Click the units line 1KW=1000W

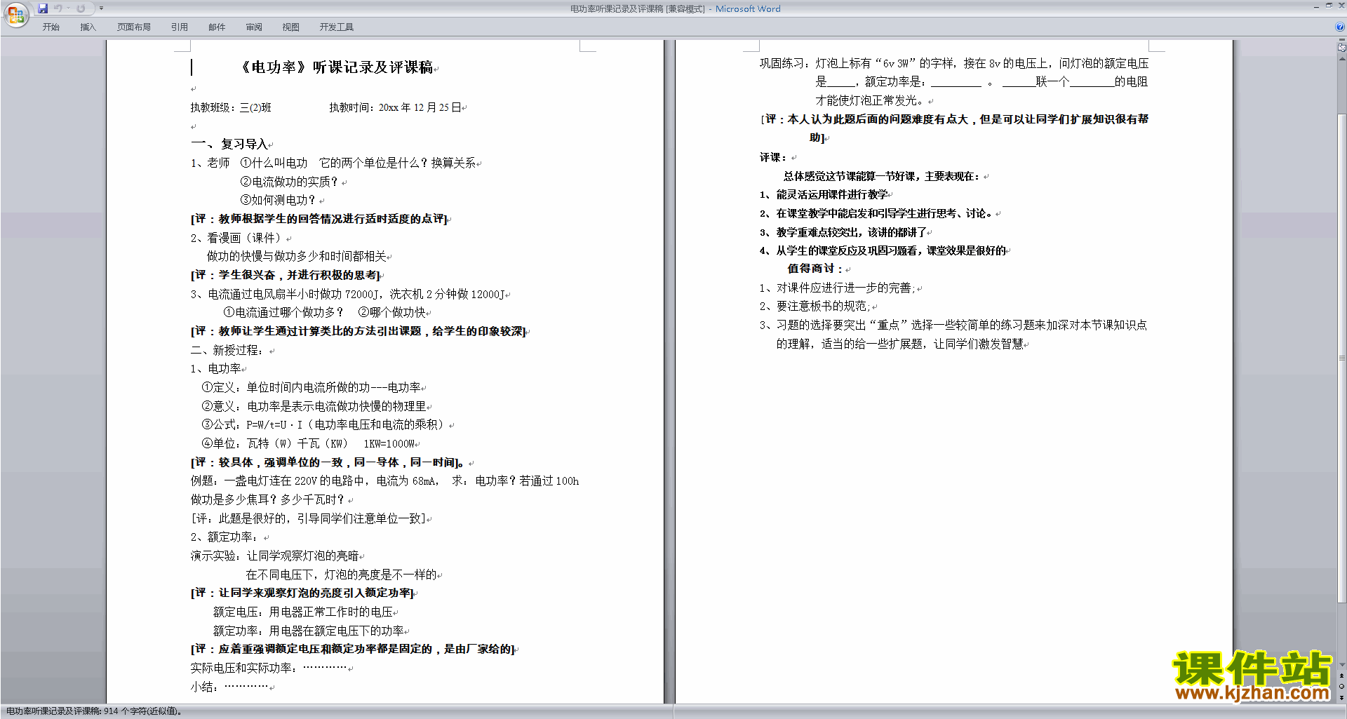309,443
